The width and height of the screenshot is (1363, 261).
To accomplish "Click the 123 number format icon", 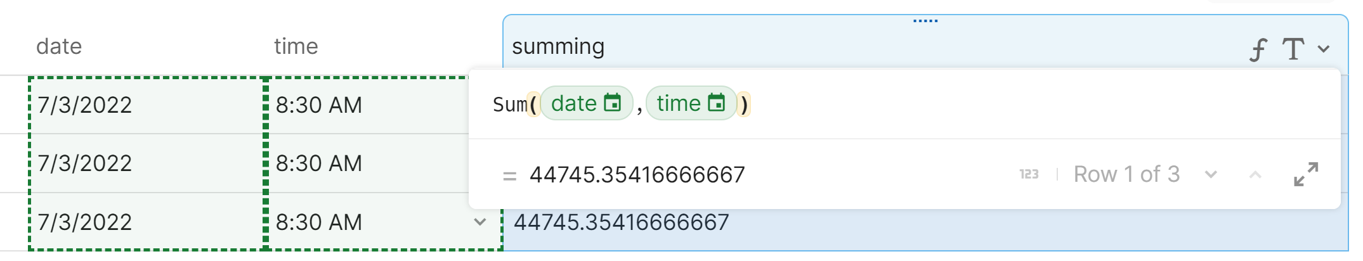I will tap(1029, 174).
